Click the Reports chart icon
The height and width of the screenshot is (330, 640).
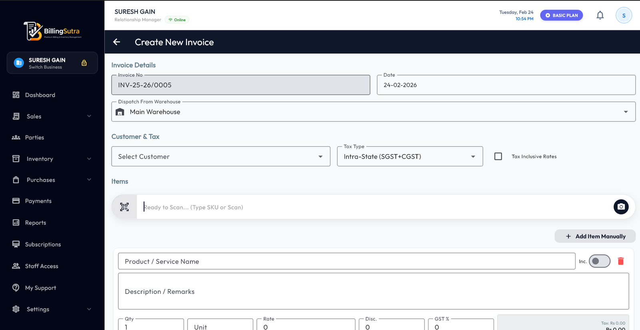[x=16, y=223]
